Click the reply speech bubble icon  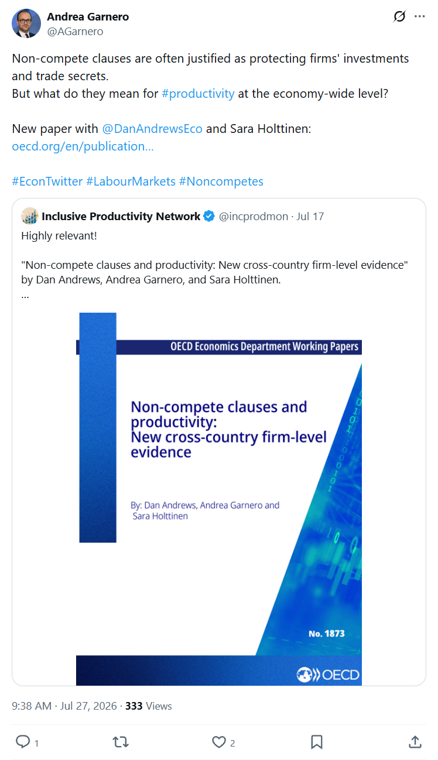click(23, 742)
